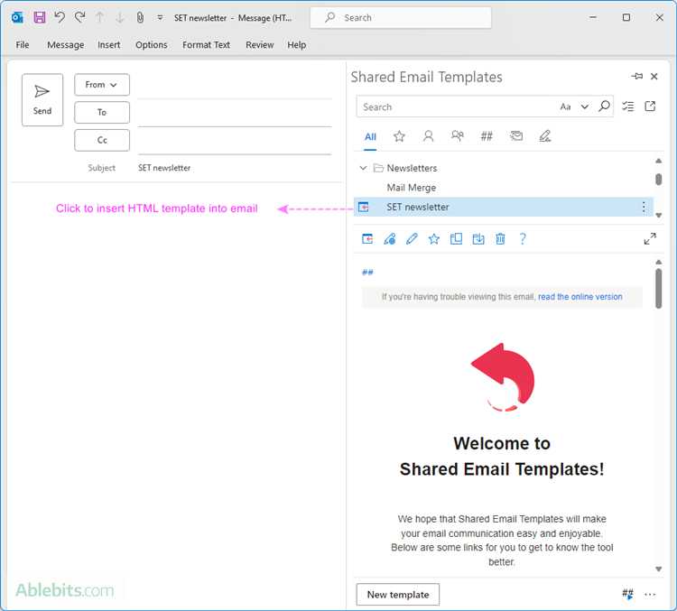Image resolution: width=677 pixels, height=611 pixels.
Task: Undo the last action
Action: coord(60,18)
